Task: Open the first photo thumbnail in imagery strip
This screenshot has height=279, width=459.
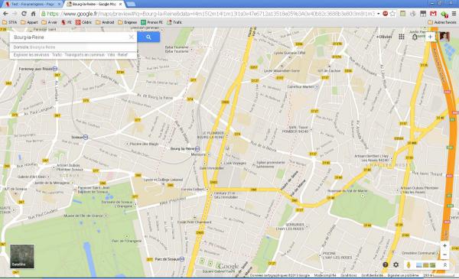Action: point(419,265)
